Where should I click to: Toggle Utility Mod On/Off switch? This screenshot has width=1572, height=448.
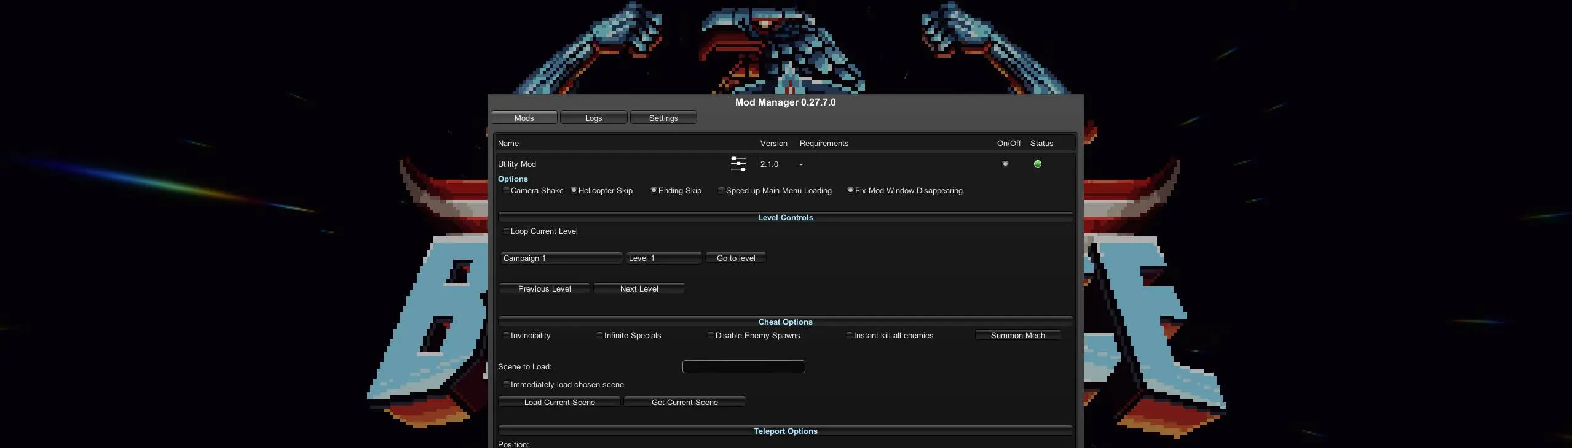1005,164
